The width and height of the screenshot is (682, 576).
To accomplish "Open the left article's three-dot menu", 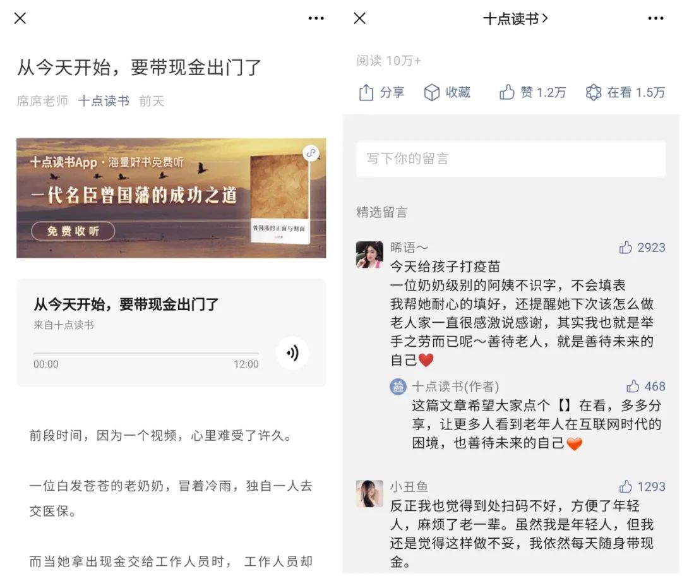I will [316, 18].
